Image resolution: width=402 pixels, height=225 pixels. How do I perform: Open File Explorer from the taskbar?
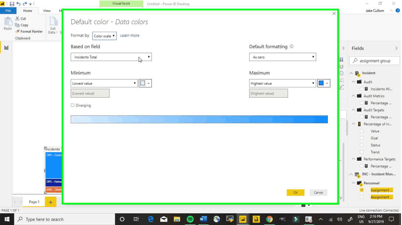[177, 219]
